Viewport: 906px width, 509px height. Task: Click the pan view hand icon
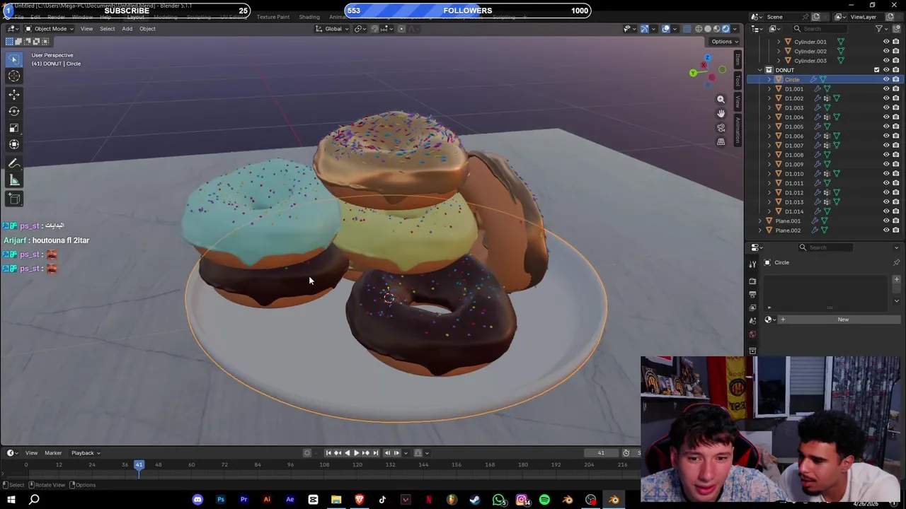(721, 114)
